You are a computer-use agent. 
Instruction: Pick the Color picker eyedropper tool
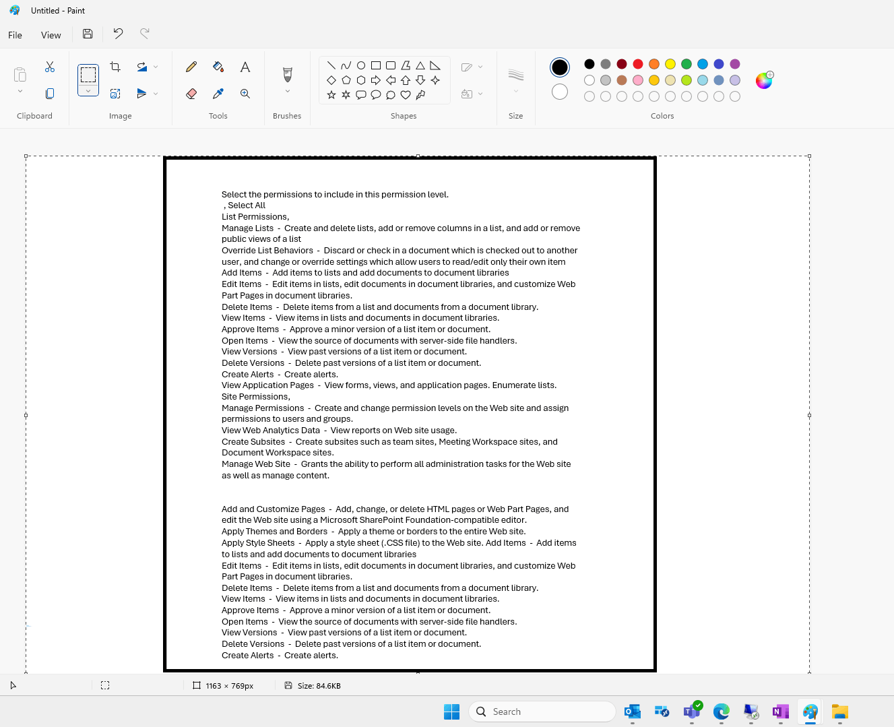218,93
